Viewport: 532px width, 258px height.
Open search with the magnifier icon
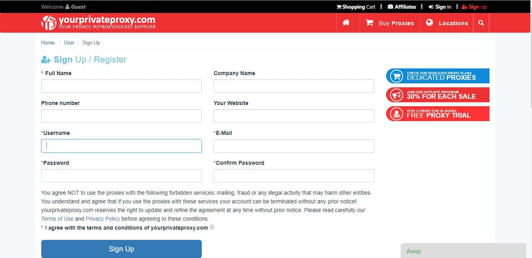point(481,23)
